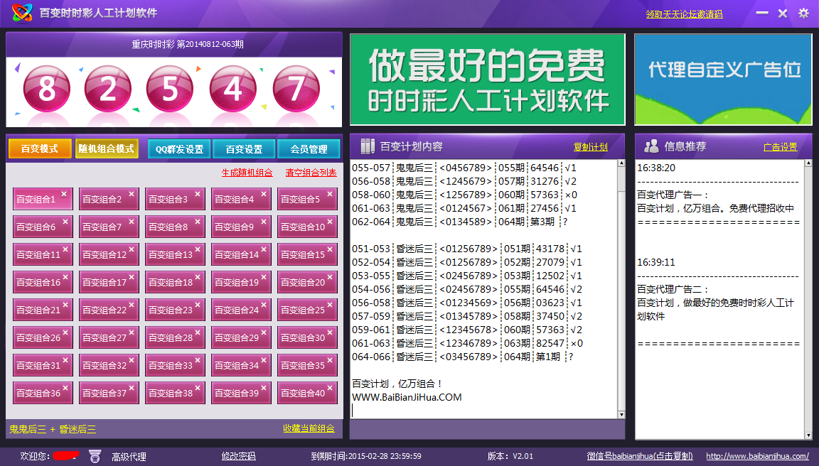Switch to 随机组合模式 tab
Viewport: 819px width, 466px height.
107,148
